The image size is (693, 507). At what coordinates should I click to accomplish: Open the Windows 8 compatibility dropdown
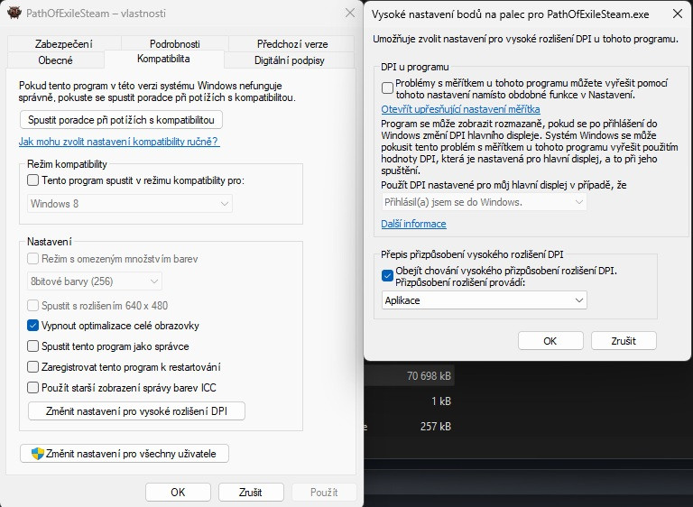[x=130, y=204]
